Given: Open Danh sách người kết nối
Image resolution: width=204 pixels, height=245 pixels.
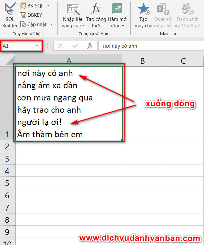Looking at the screenshot, I should pyautogui.click(x=188, y=15).
